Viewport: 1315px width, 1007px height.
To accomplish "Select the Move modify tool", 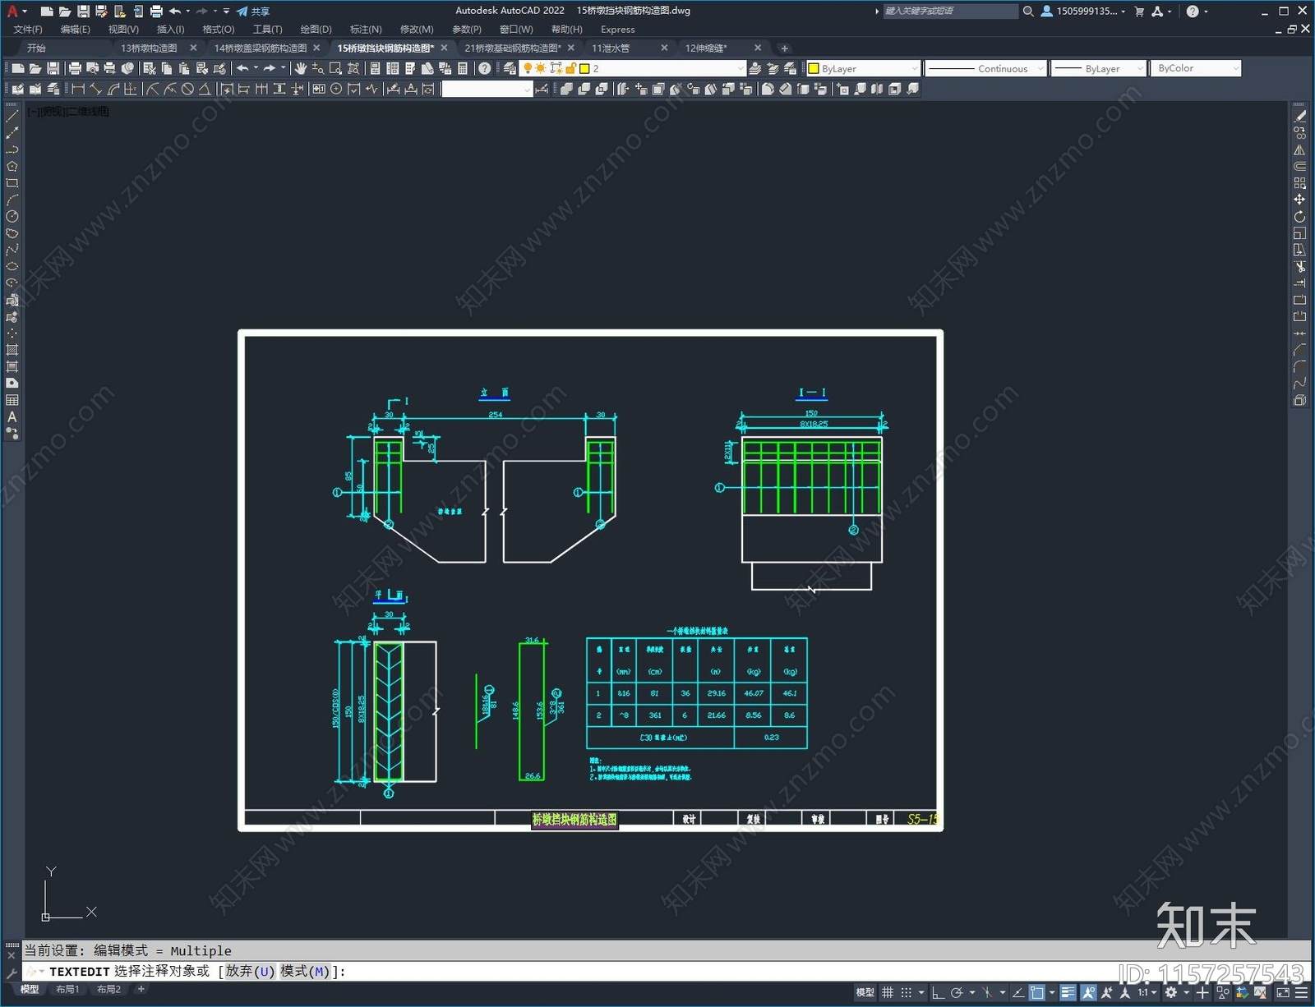I will (x=1299, y=200).
